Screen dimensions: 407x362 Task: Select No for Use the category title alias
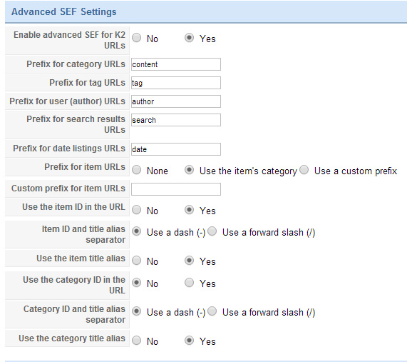[137, 341]
